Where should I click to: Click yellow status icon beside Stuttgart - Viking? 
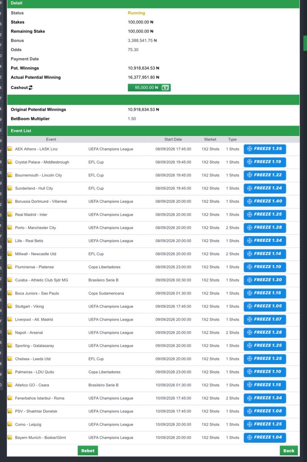coord(10,306)
